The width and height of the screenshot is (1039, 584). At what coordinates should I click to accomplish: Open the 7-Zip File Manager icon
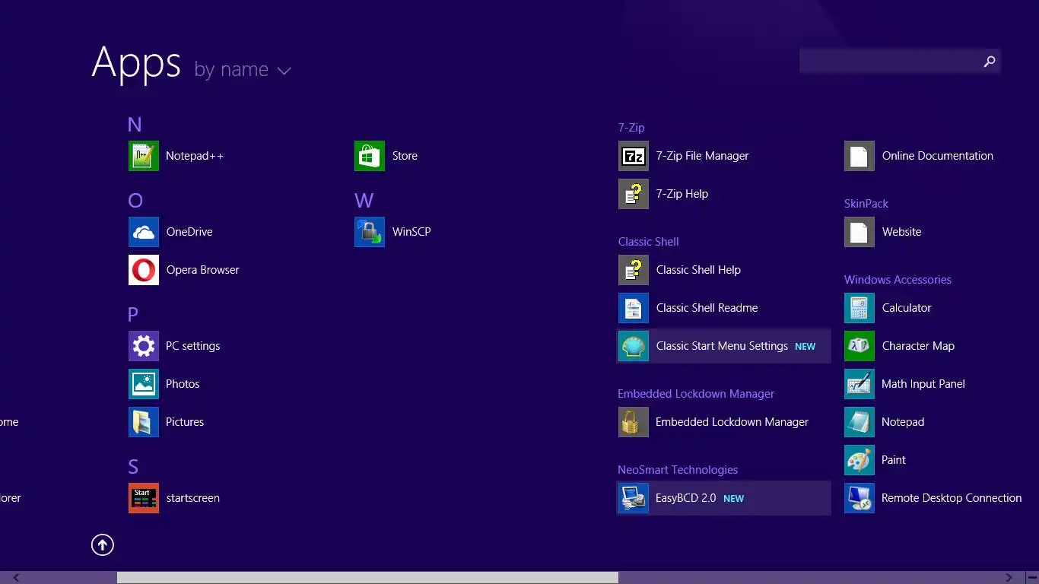tap(634, 156)
